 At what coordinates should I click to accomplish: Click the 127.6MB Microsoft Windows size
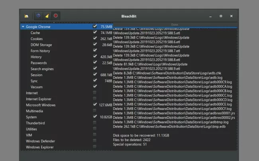[x=106, y=105]
